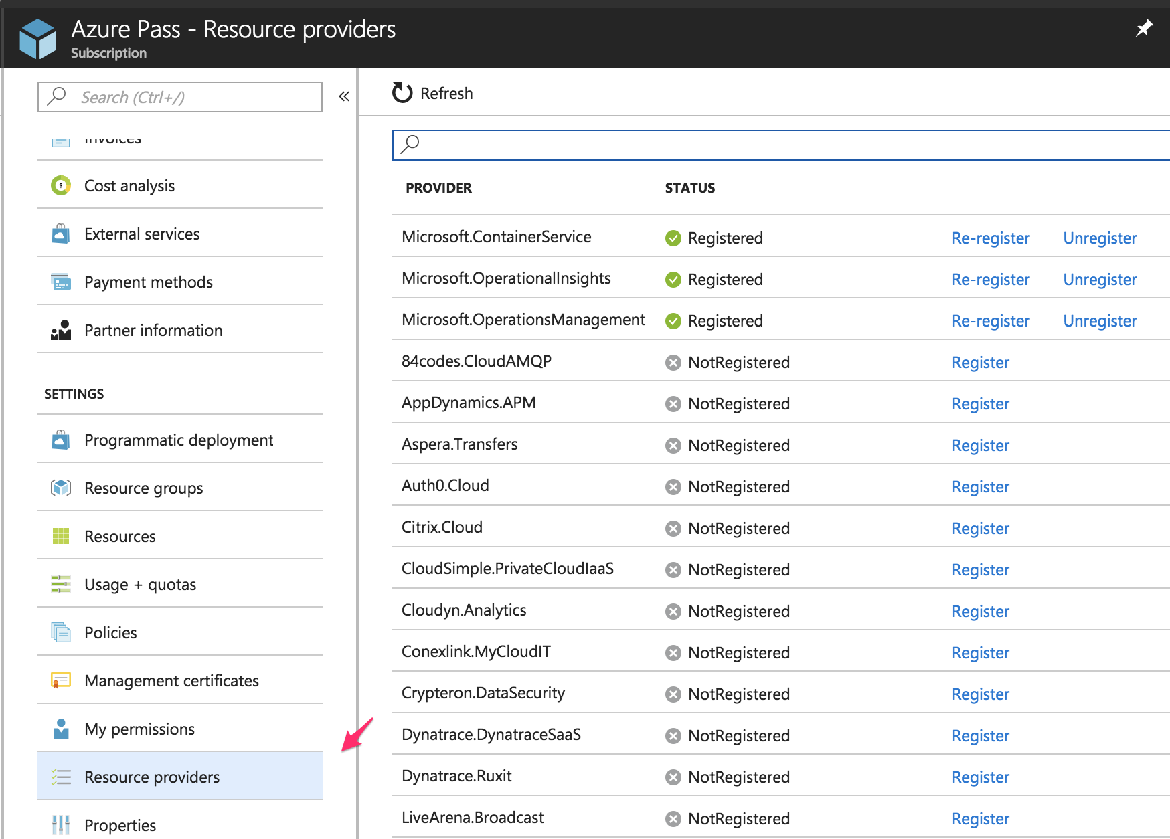The width and height of the screenshot is (1170, 839).
Task: Sort by the PROVIDER column header
Action: [x=438, y=188]
